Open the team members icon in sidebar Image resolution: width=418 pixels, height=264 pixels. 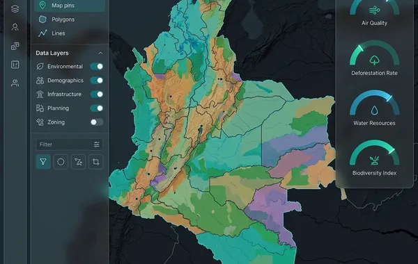coord(15,83)
